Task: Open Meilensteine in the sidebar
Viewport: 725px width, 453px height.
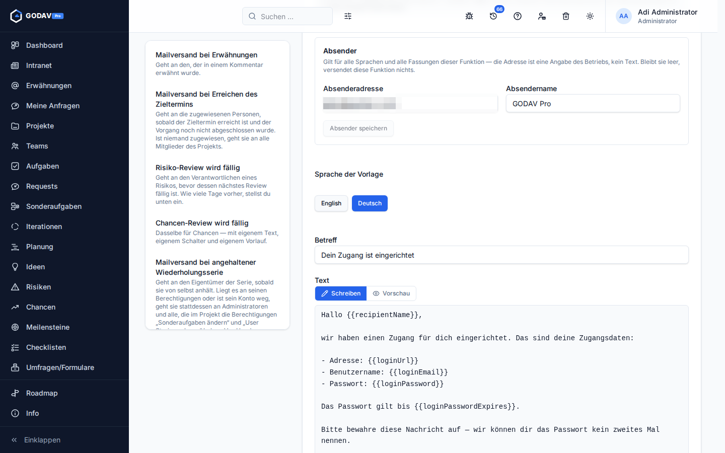Action: pos(64,327)
